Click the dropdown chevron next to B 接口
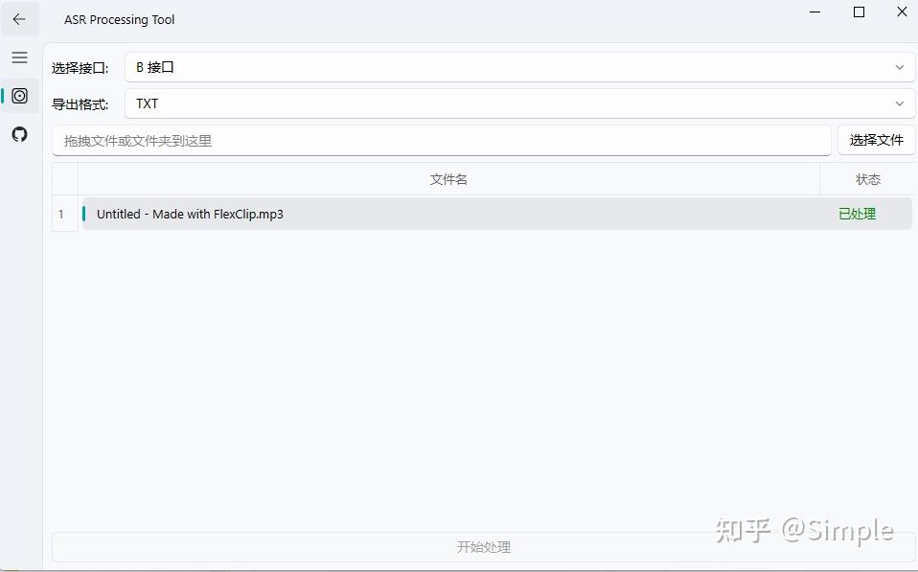Screen dimensions: 918x572 pyautogui.click(x=899, y=67)
